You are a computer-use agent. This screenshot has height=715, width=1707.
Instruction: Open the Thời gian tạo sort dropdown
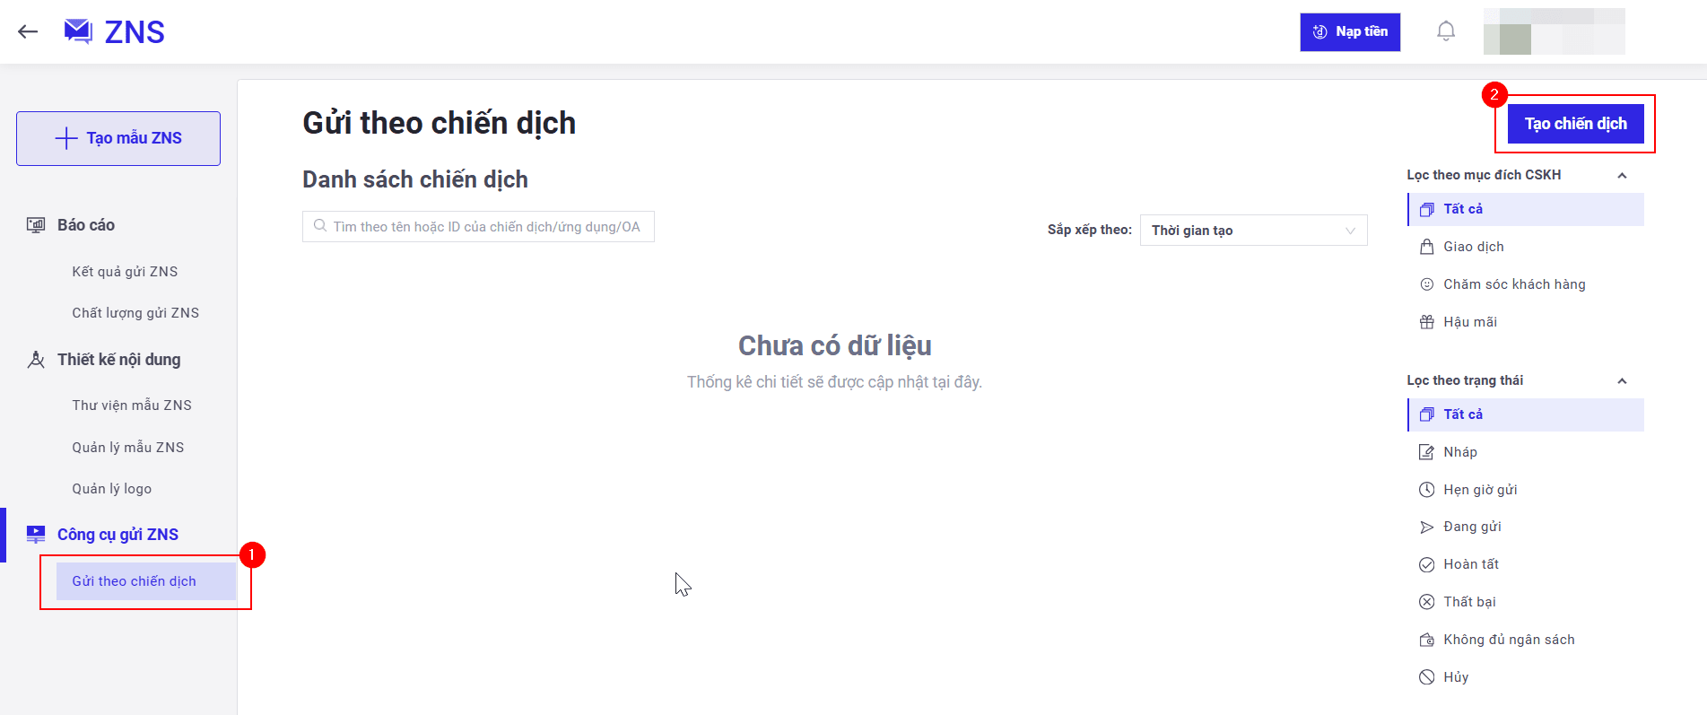click(x=1252, y=231)
